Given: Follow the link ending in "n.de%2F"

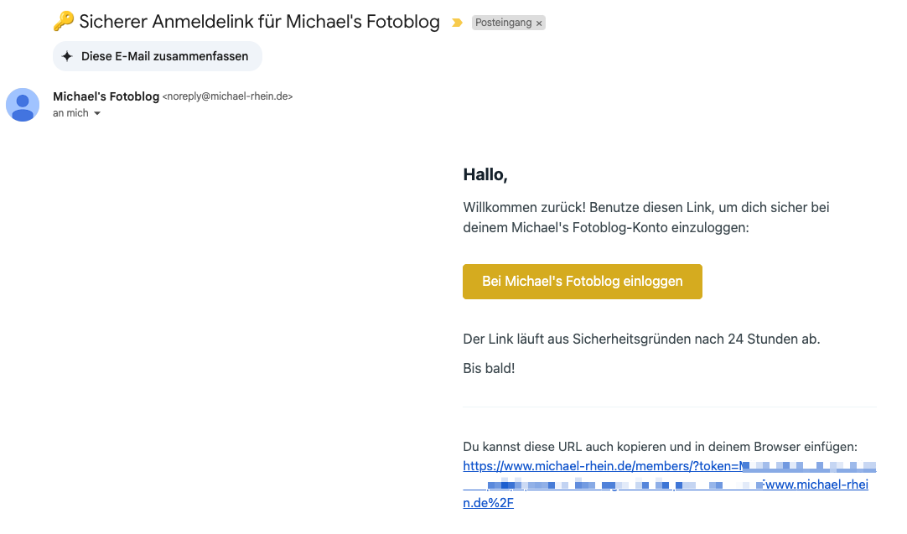Looking at the screenshot, I should [488, 503].
